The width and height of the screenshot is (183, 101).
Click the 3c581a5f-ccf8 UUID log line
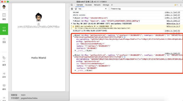[x=90, y=31]
